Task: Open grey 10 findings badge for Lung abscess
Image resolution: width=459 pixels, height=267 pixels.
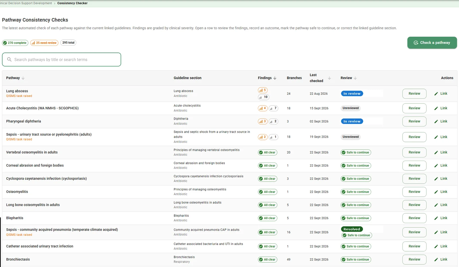Action: point(263,97)
